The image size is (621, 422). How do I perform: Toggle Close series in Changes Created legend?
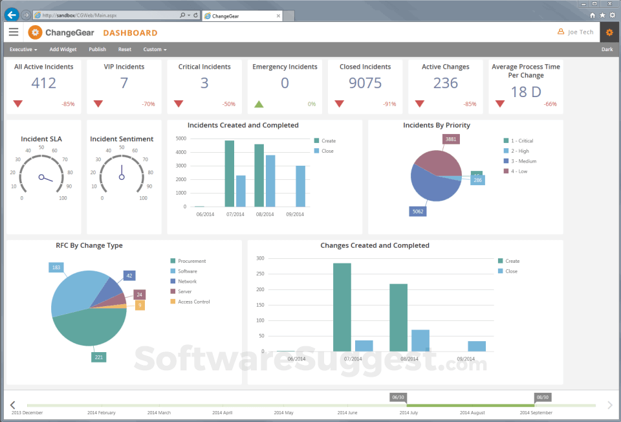(508, 271)
